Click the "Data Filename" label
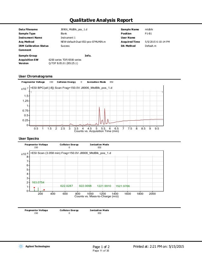The height and width of the screenshot is (261, 202). pos(28,29)
